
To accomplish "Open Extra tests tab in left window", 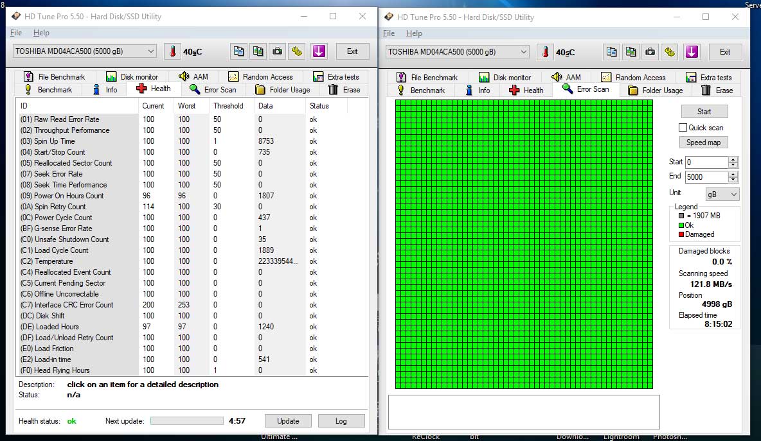I will click(336, 76).
